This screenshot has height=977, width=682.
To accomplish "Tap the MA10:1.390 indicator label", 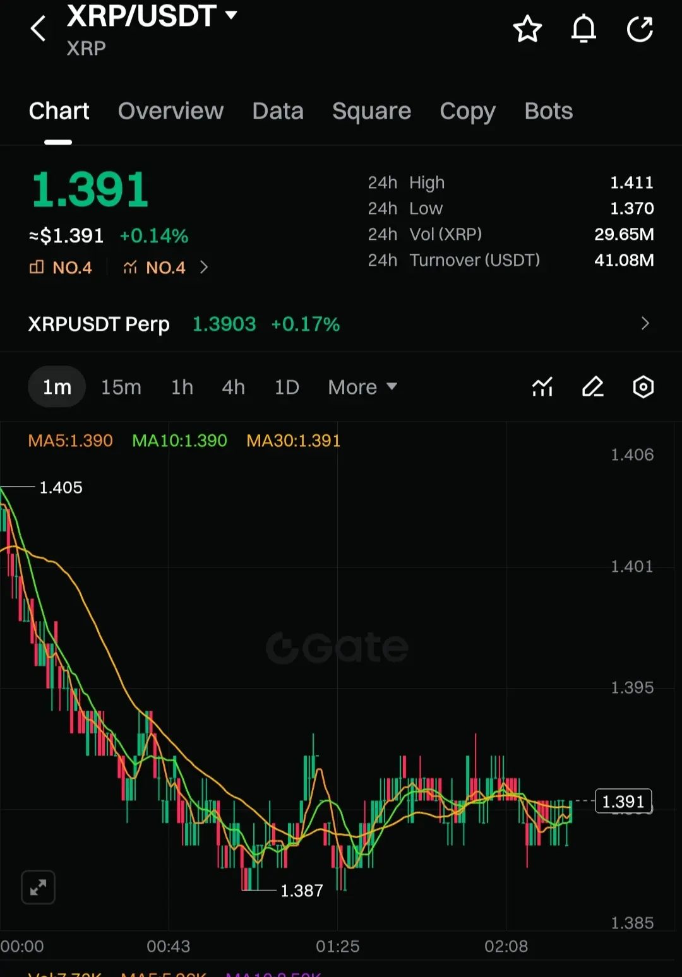I will click(179, 441).
